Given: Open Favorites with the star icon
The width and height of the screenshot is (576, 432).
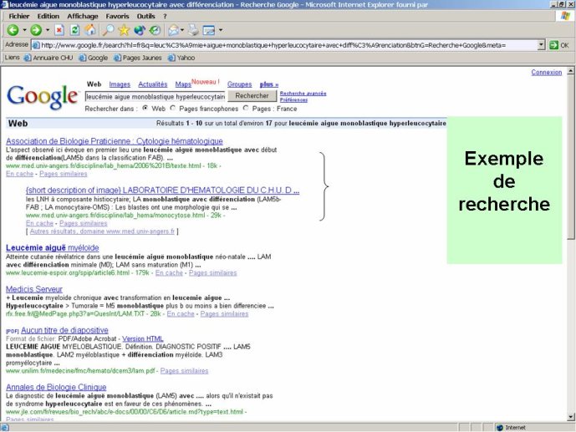Looking at the screenshot, I should pos(124,30).
